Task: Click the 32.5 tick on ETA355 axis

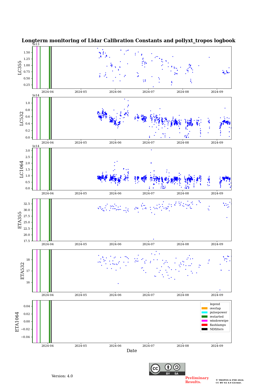Action: 27,204
